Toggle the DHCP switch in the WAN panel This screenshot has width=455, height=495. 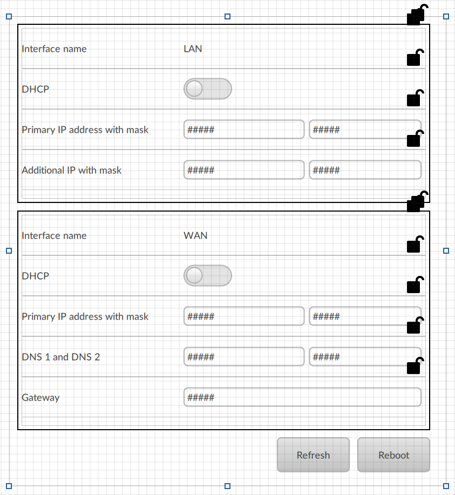click(208, 276)
